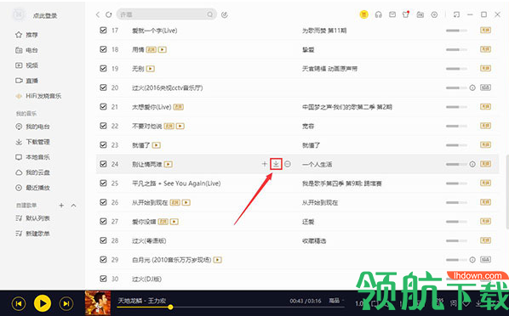Uncheck the checkbox for song 17
The image size is (509, 316).
pos(103,30)
